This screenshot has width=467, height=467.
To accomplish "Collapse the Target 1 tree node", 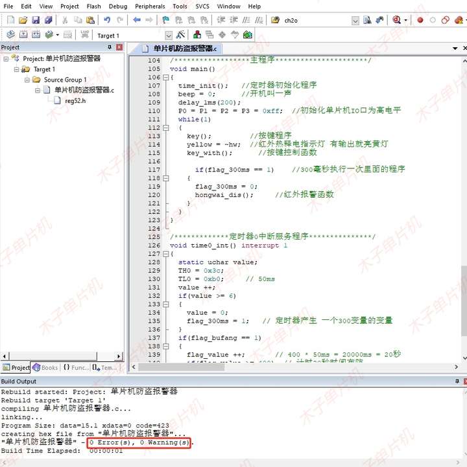I will pyautogui.click(x=17, y=70).
